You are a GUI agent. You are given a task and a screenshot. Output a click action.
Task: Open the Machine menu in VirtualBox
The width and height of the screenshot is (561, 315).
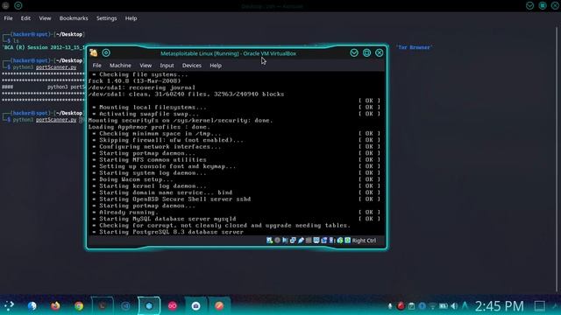[120, 66]
